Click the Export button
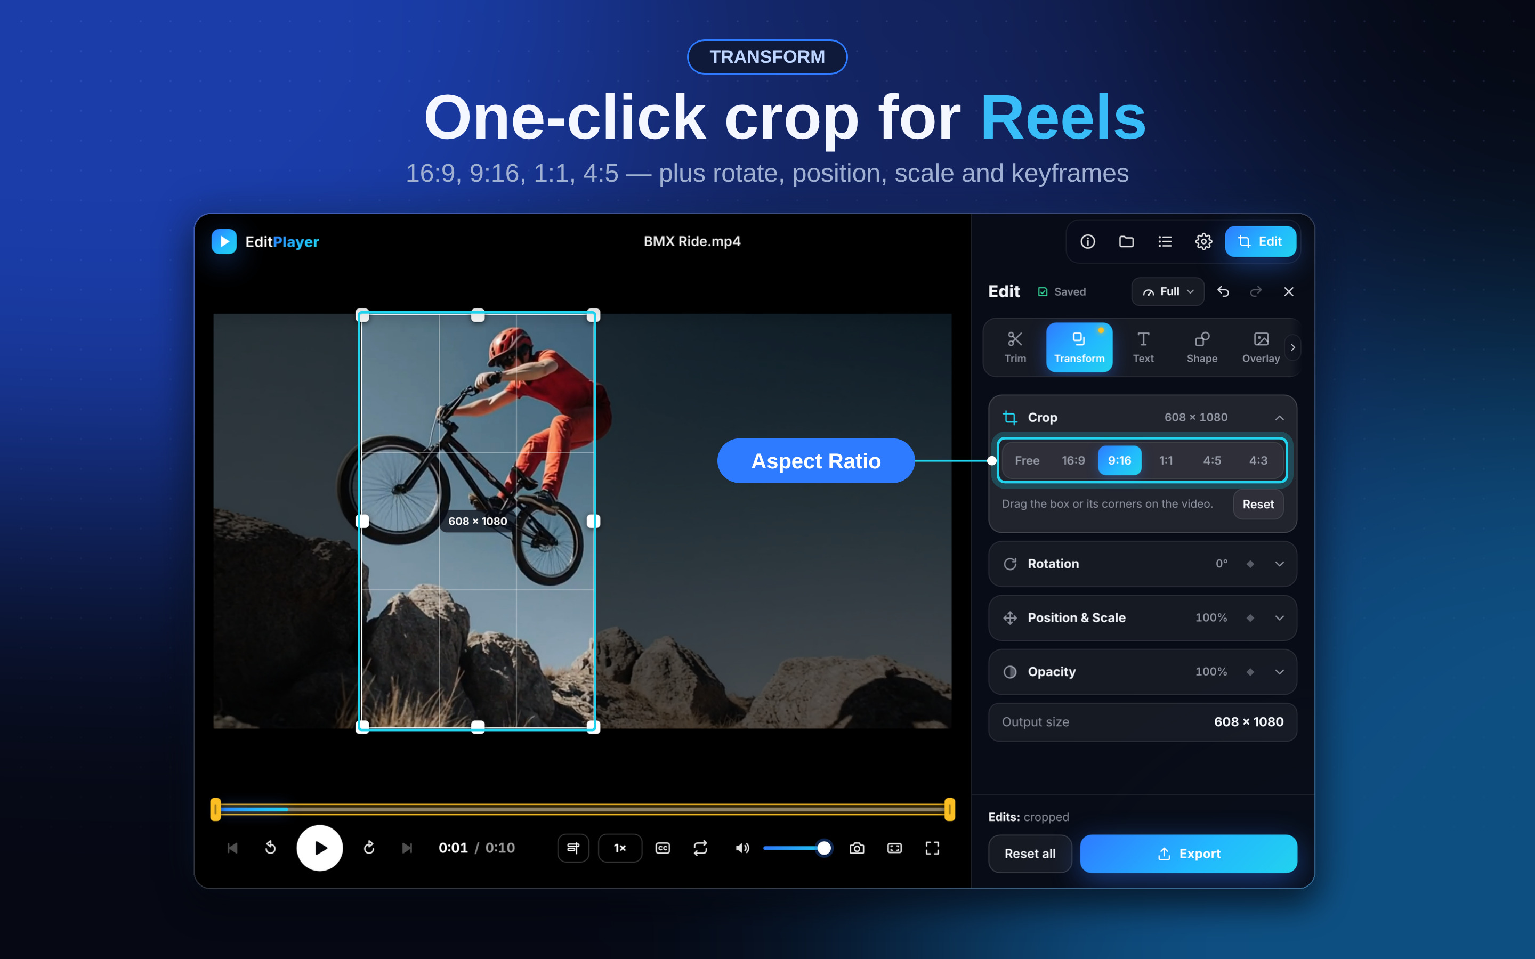Screen dimensions: 1535x959 pyautogui.click(x=1189, y=854)
